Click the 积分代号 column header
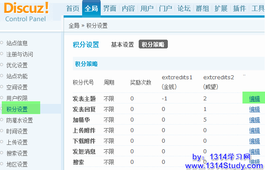 tap(83, 82)
